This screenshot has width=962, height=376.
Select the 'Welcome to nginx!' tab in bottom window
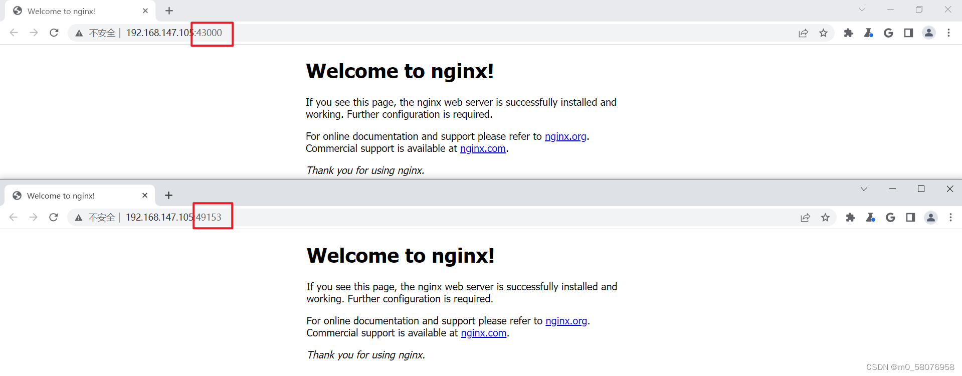pyautogui.click(x=80, y=196)
